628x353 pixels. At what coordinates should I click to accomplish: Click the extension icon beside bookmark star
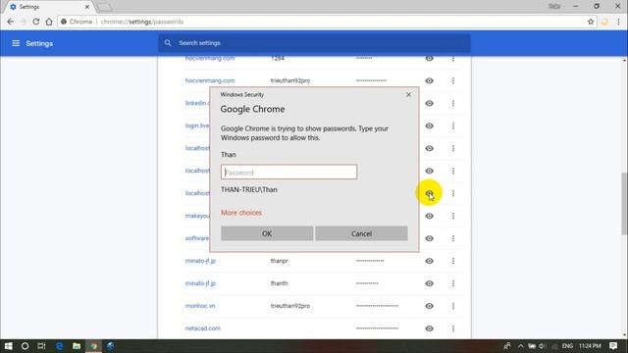tap(604, 22)
